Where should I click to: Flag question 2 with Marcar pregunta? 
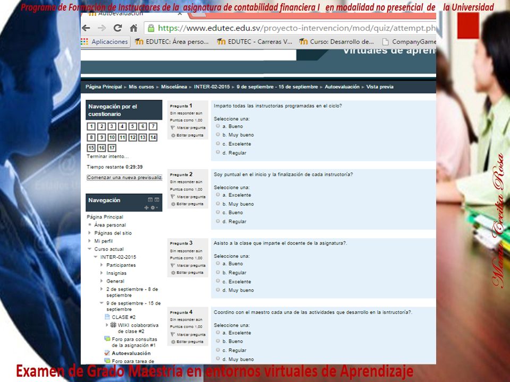pos(188,196)
